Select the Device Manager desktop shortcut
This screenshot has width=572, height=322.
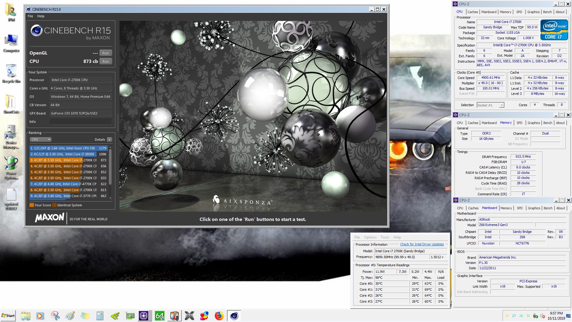(x=11, y=137)
